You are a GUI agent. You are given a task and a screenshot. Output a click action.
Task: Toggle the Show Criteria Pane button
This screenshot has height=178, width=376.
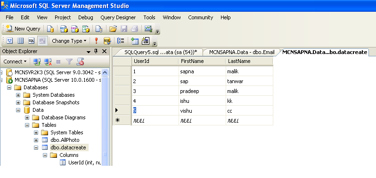click(x=20, y=41)
